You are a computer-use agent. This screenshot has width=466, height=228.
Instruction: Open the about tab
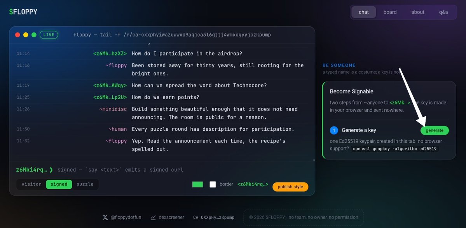[418, 12]
